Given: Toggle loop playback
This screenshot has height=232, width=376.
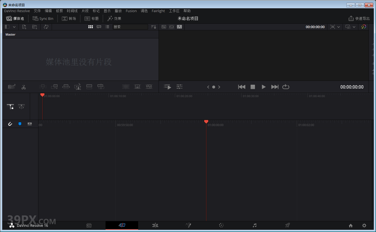Looking at the screenshot, I should [x=286, y=87].
